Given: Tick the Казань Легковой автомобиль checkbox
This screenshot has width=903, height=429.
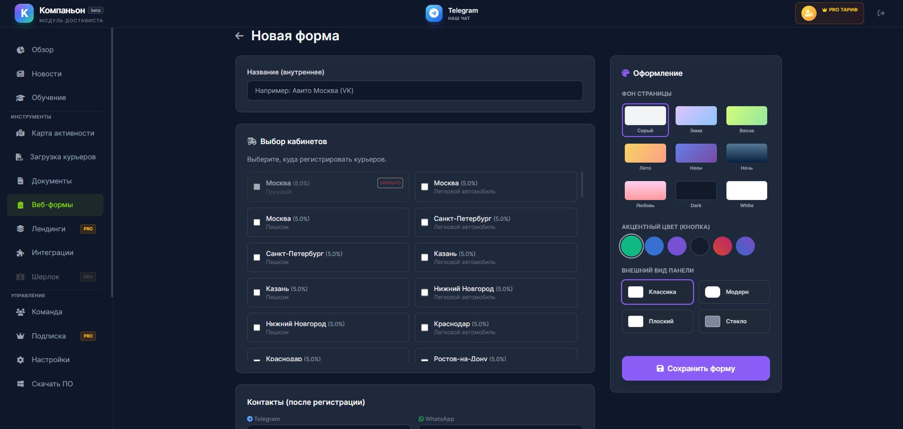Looking at the screenshot, I should pyautogui.click(x=424, y=257).
